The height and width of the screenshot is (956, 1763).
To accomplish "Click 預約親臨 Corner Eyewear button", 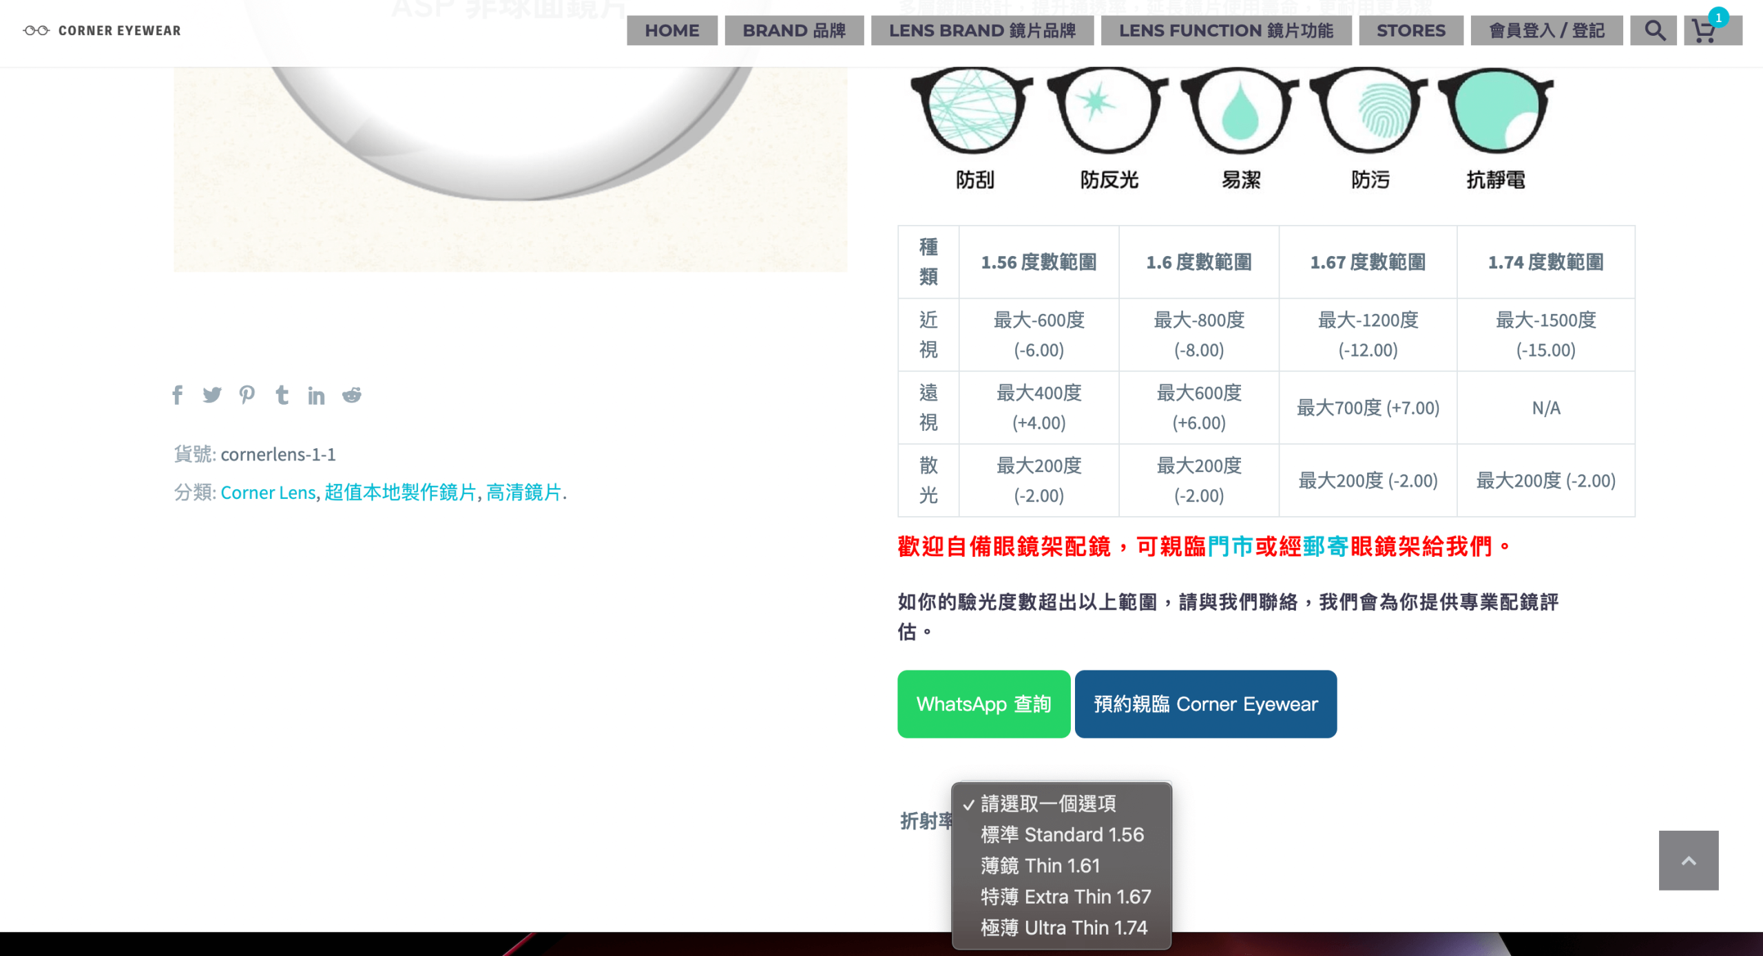I will coord(1206,704).
